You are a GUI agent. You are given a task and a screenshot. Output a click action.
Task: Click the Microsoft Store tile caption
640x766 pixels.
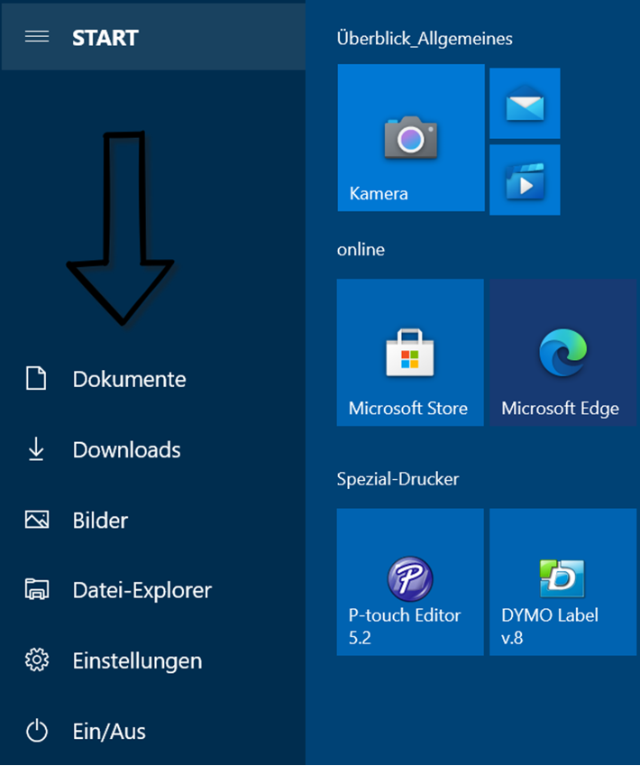(408, 408)
